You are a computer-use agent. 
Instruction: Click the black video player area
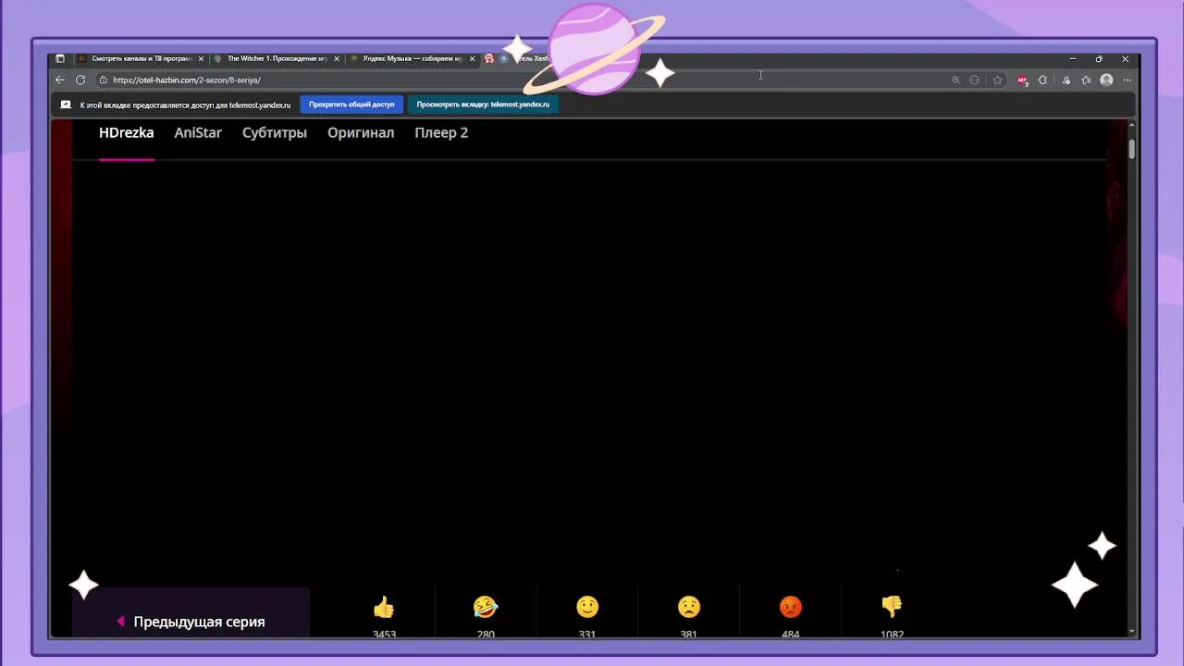pos(590,370)
